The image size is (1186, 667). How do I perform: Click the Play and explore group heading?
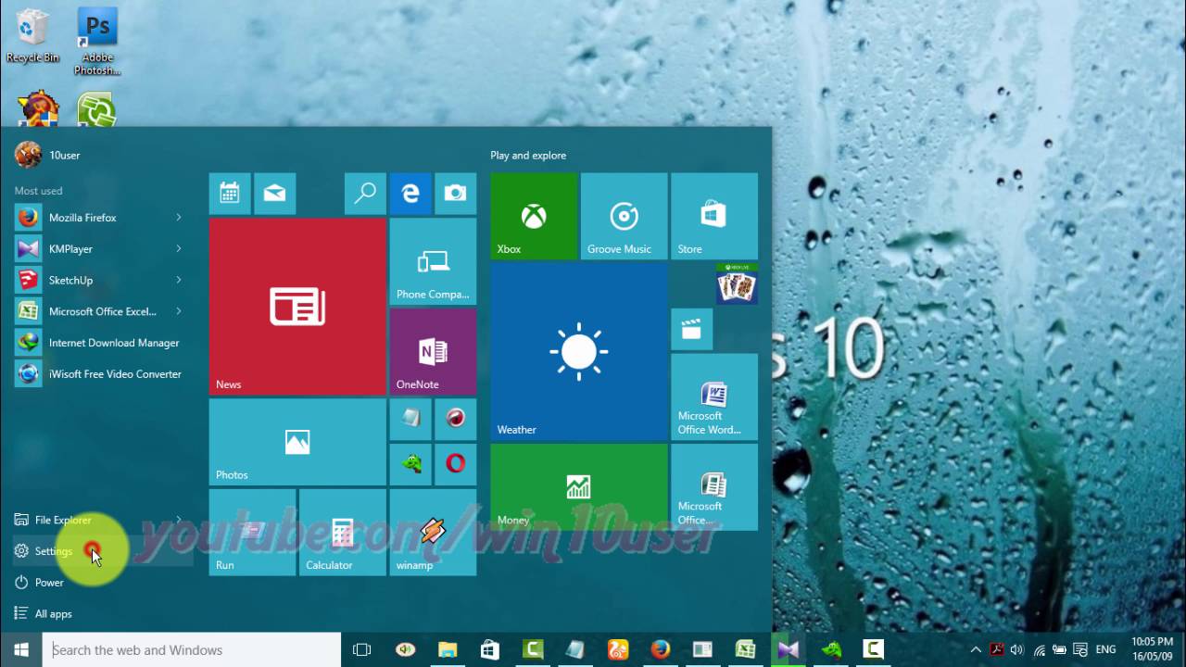(x=528, y=156)
